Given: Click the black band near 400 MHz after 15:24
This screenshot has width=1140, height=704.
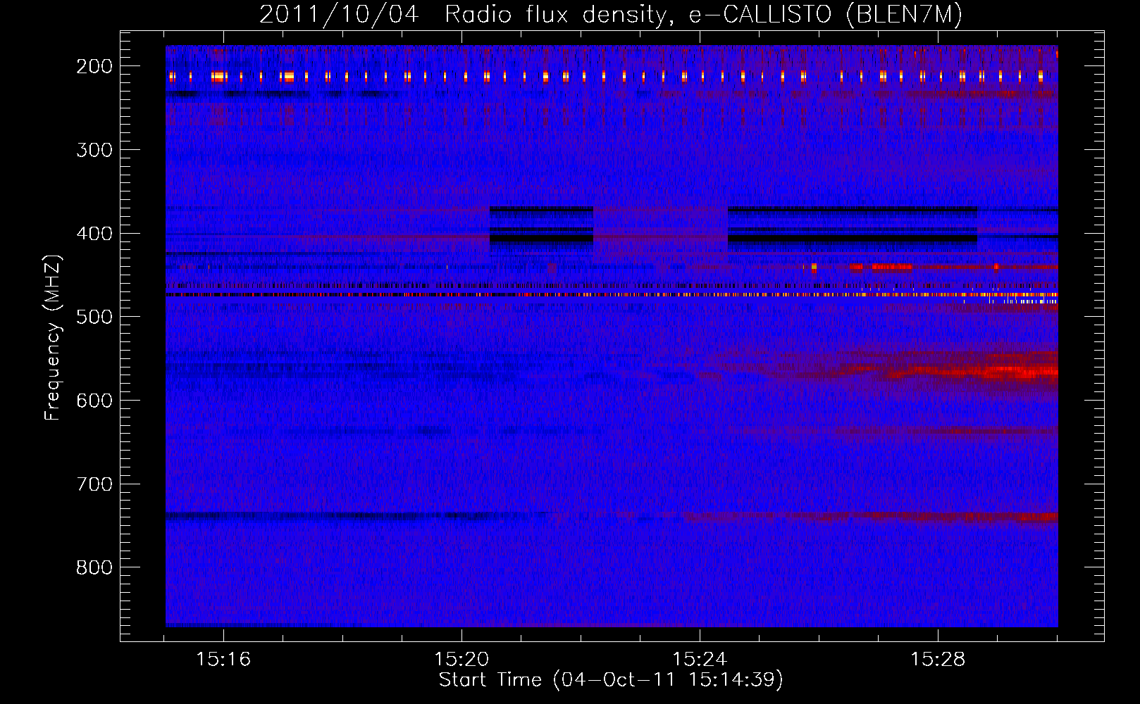Looking at the screenshot, I should click(853, 239).
